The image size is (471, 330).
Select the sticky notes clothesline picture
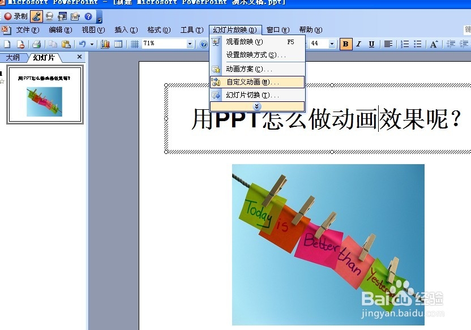(x=328, y=245)
